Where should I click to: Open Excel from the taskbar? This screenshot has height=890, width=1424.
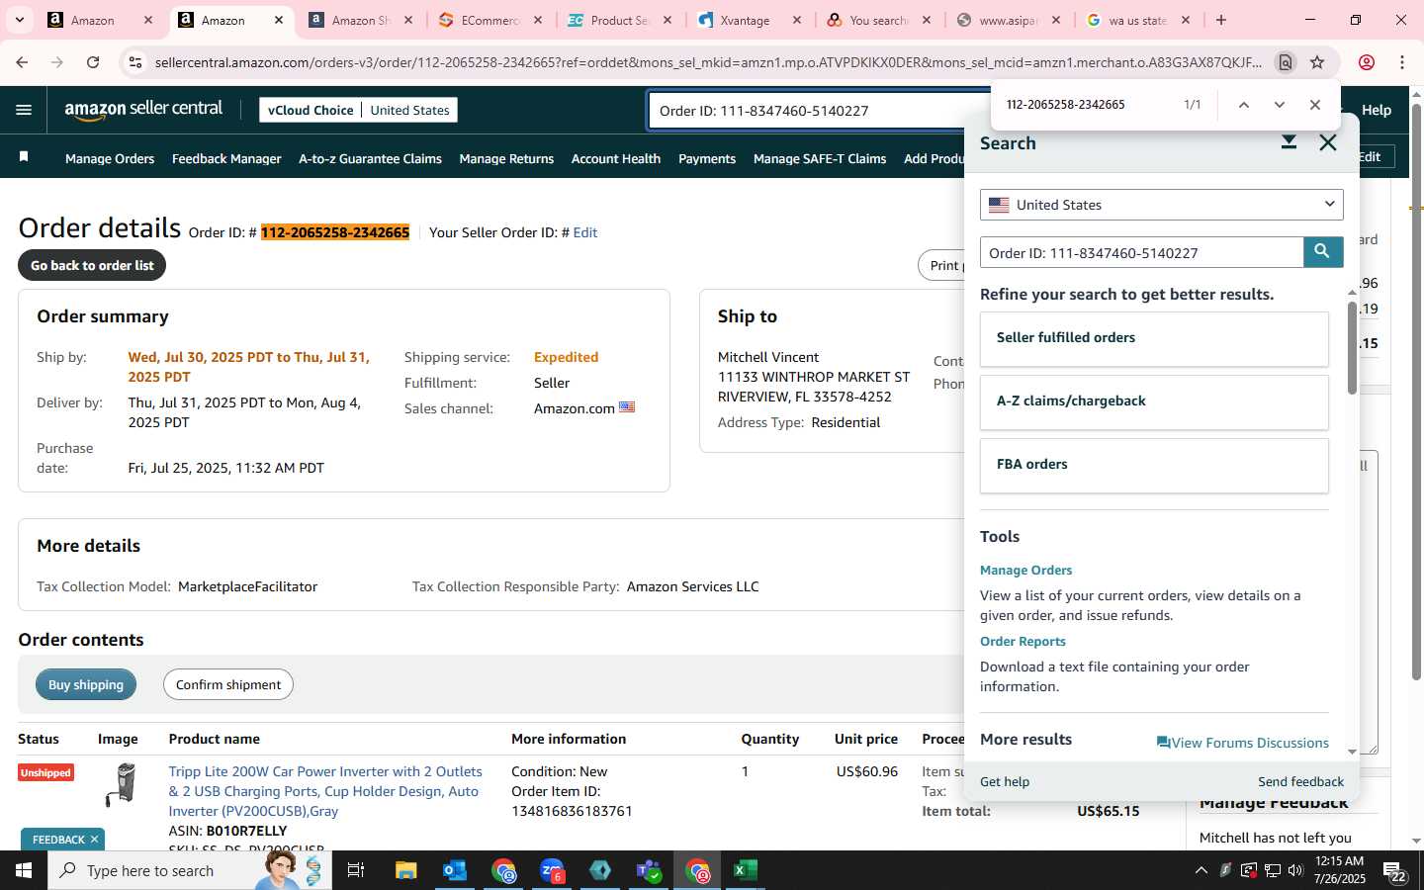(746, 870)
